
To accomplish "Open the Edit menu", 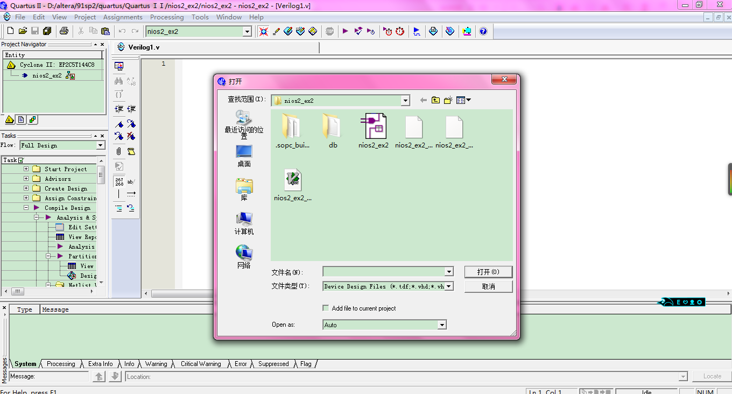I will tap(39, 17).
